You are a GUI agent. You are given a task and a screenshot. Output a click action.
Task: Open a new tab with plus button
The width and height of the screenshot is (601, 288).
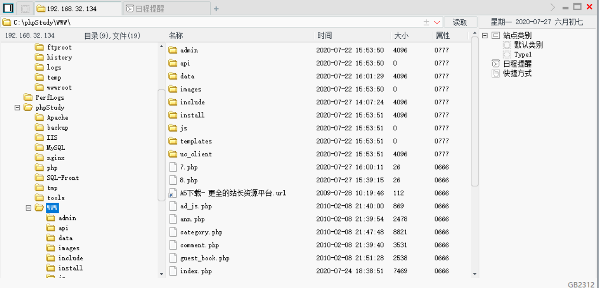click(x=216, y=8)
